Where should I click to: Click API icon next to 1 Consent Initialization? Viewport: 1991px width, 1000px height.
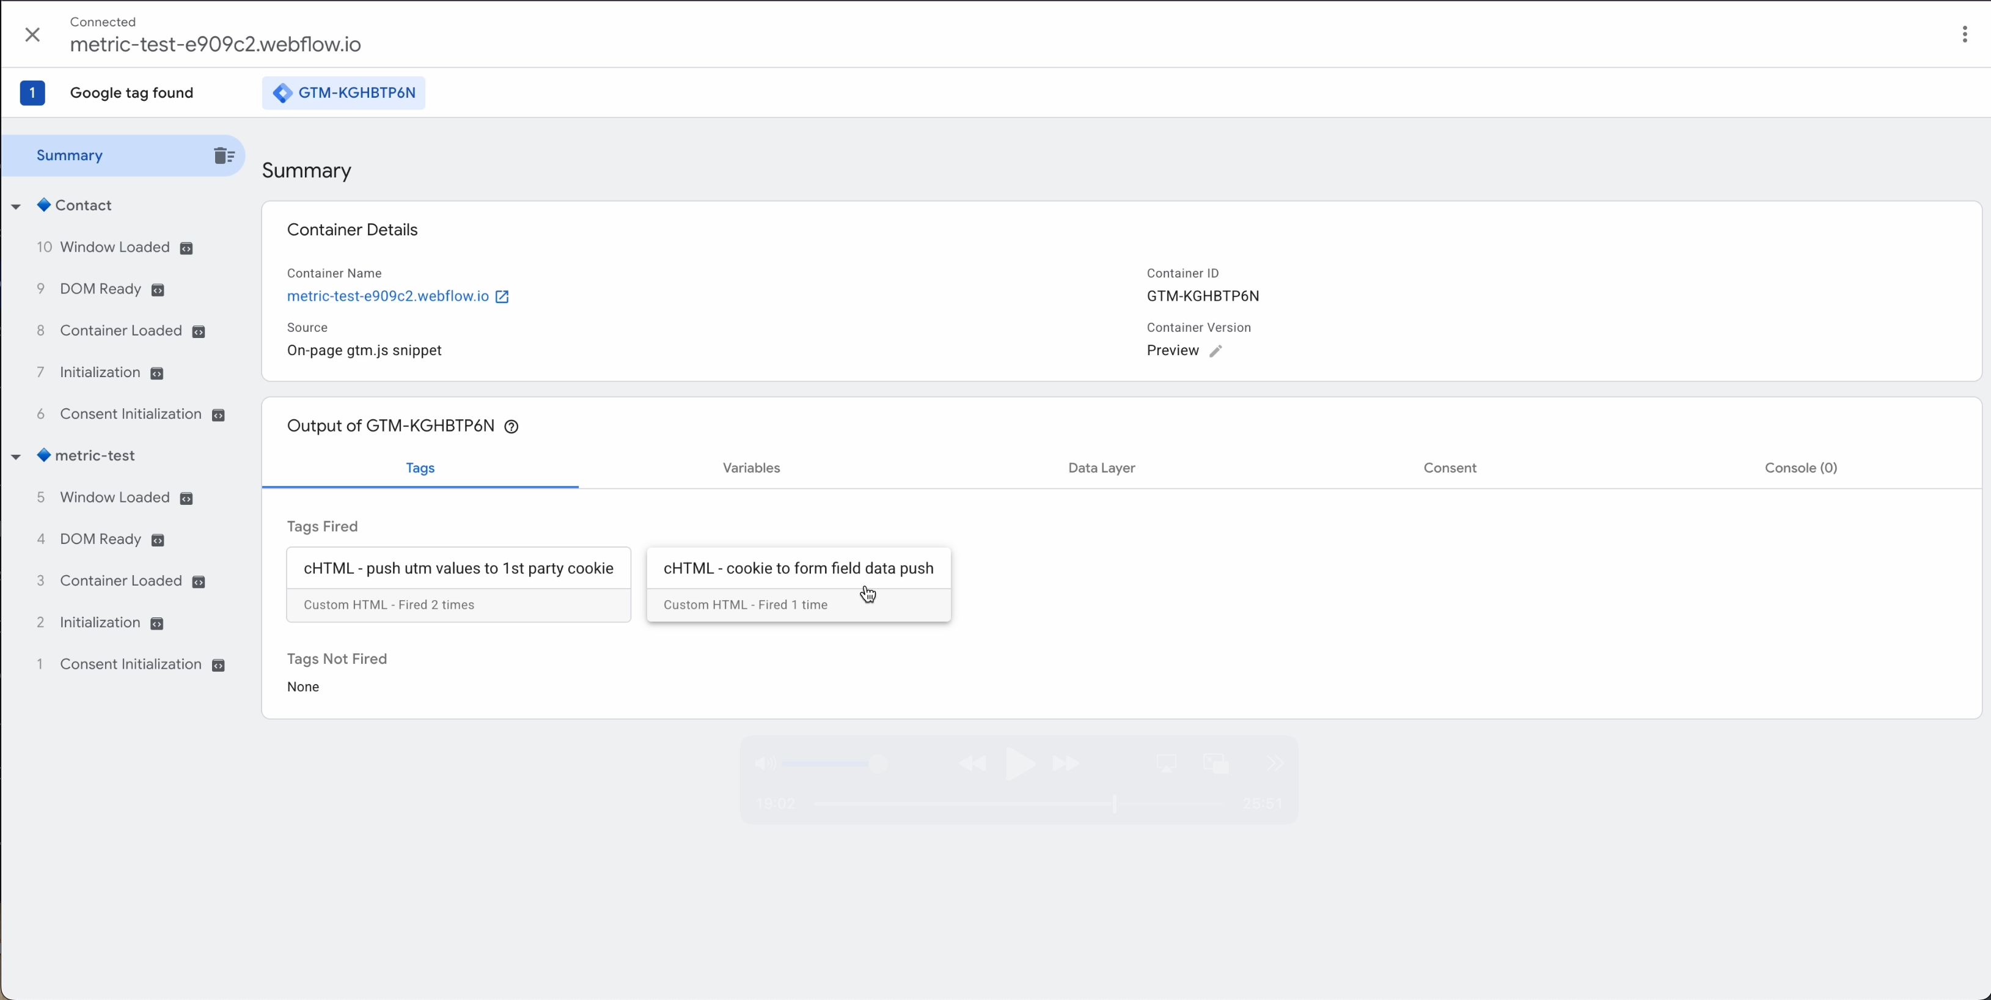(x=219, y=666)
